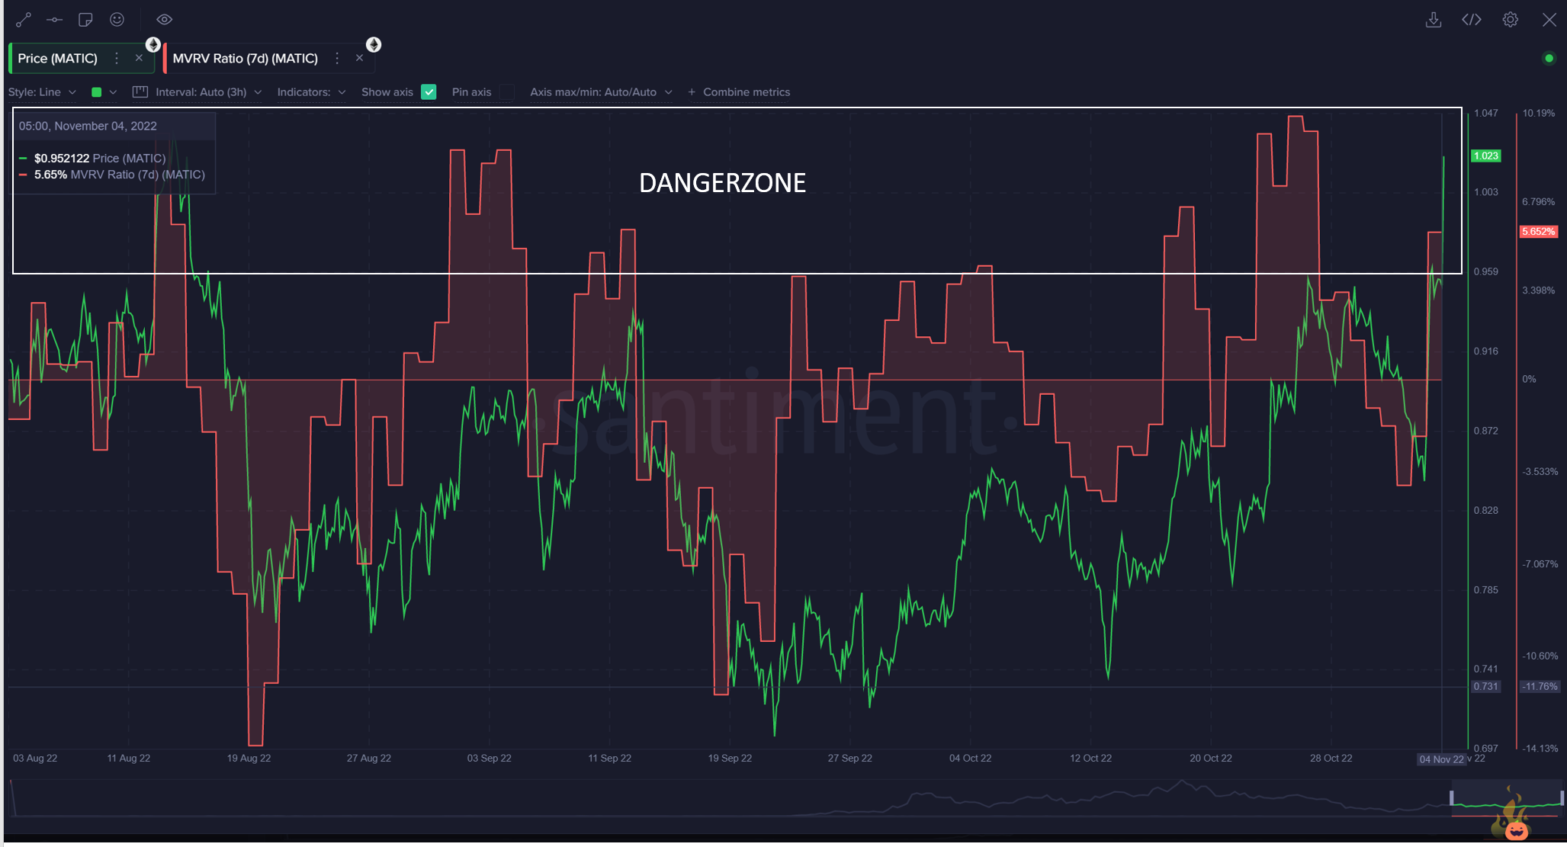
Task: Add a sticky note to chart
Action: (85, 20)
